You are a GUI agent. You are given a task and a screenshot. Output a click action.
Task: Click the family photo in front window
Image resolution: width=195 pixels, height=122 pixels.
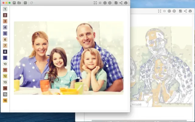69,58
